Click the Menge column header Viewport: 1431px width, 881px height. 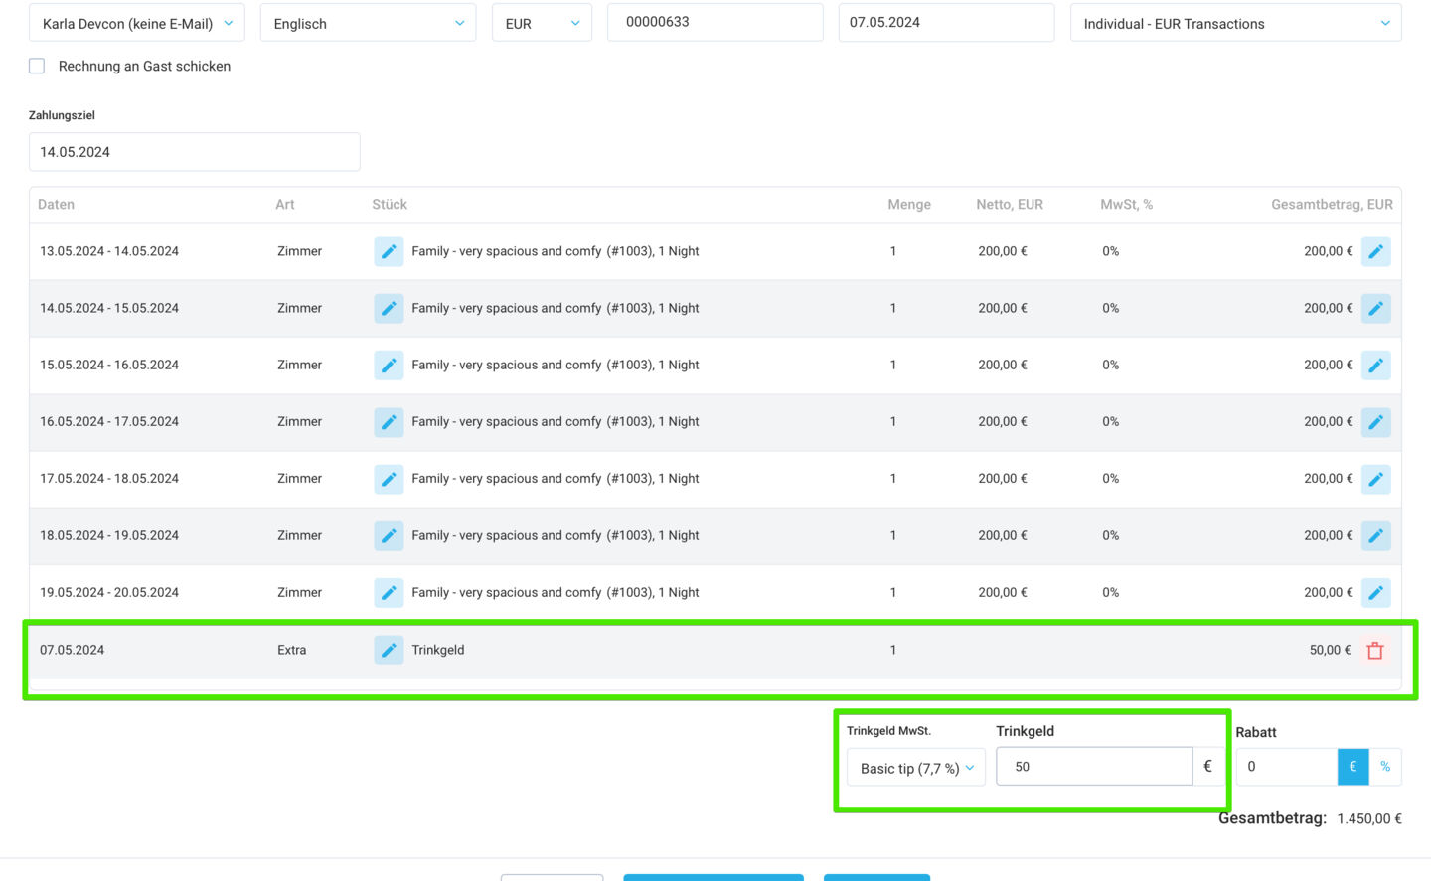(x=909, y=204)
